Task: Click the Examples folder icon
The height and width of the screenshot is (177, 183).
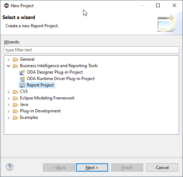Action: [x=15, y=117]
